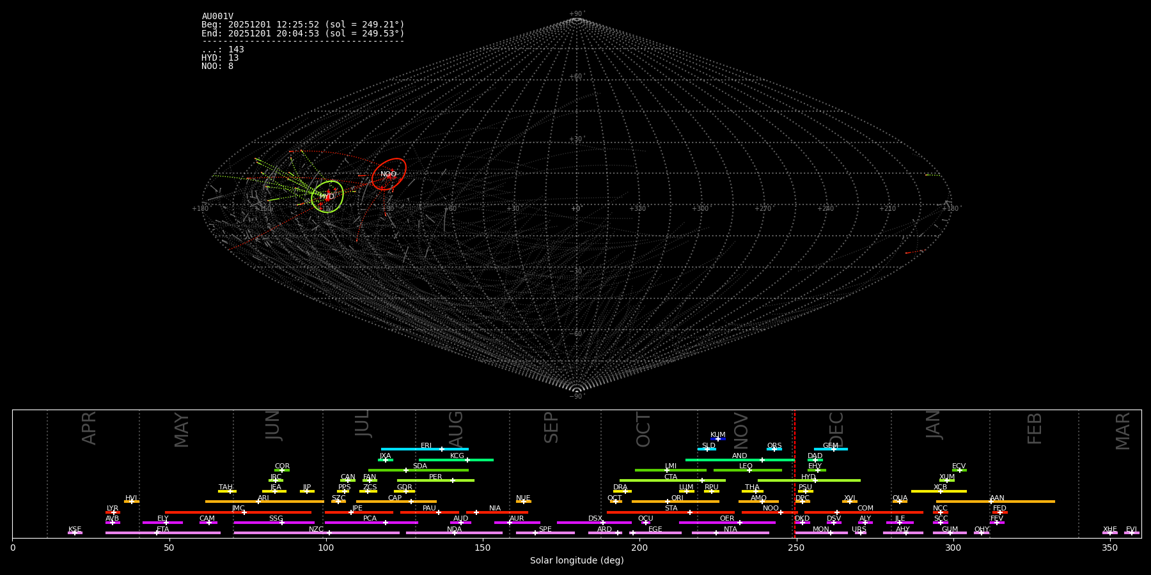
Task: Click the cyan ERI shower activity bar
Action: click(x=425, y=449)
